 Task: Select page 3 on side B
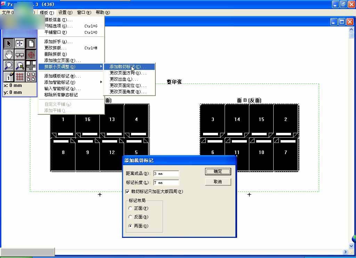[212, 121]
